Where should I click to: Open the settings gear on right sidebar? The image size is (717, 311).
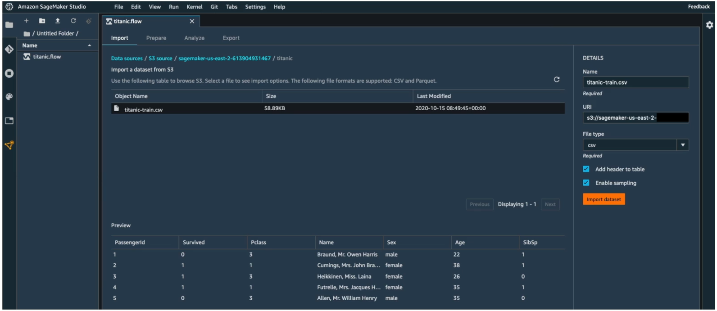(x=709, y=25)
